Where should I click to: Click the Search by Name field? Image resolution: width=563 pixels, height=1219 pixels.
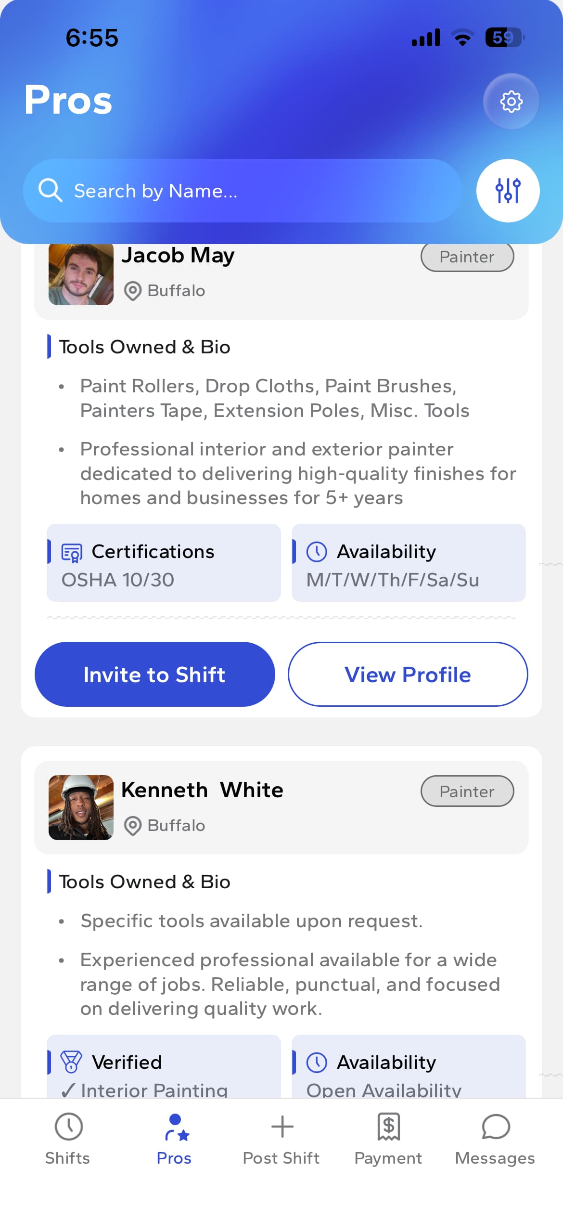(243, 191)
